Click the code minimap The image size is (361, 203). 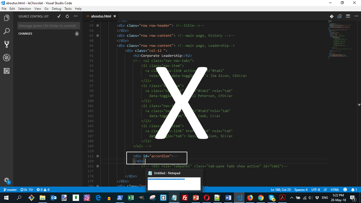pos(341,39)
